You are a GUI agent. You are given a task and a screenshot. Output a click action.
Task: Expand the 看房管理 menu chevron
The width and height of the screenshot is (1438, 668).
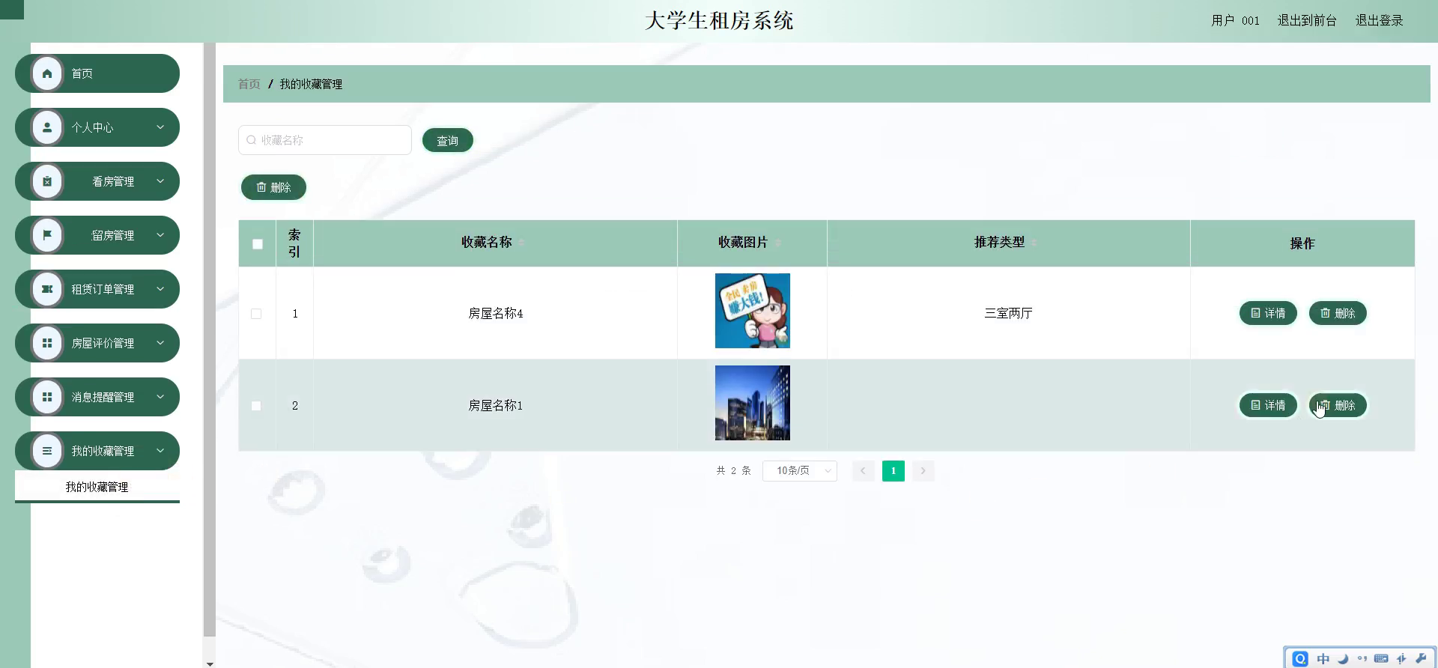tap(160, 181)
